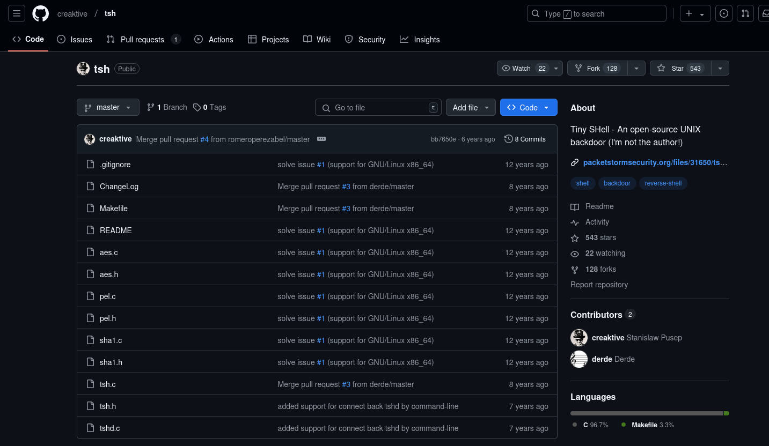
Task: View the 0 Tags link
Action: [210, 107]
